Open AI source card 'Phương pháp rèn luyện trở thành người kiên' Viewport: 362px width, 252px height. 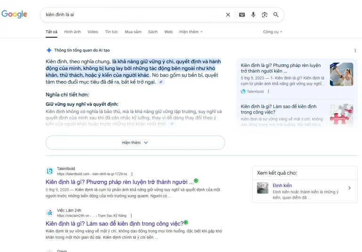281,68
